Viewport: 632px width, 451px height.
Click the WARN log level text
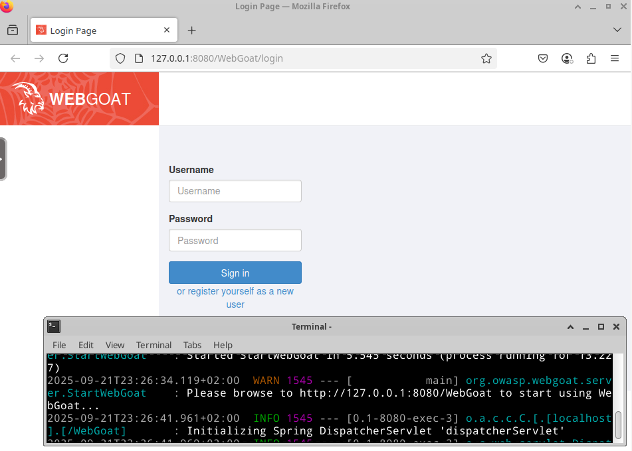point(266,381)
